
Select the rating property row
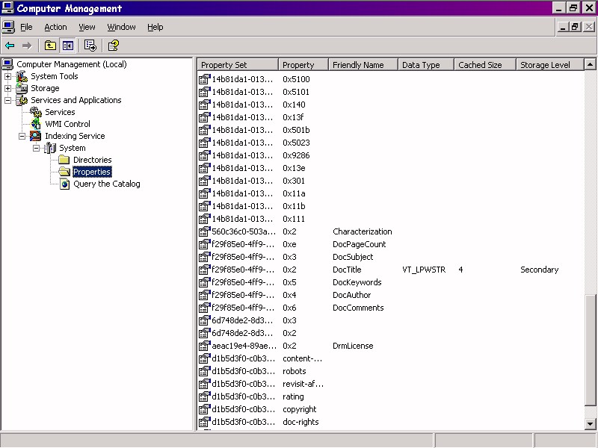pos(391,396)
